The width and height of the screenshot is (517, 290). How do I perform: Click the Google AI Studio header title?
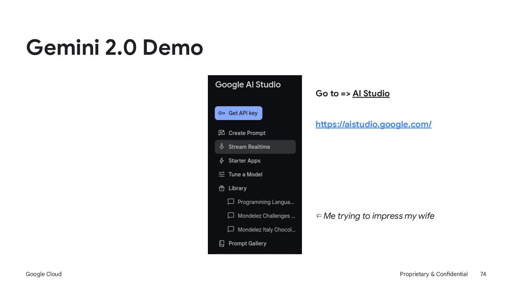tap(248, 85)
